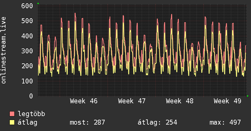Screen dimensions: 251x131
Task: Click the 0 y-axis value
Action: click(31, 96)
